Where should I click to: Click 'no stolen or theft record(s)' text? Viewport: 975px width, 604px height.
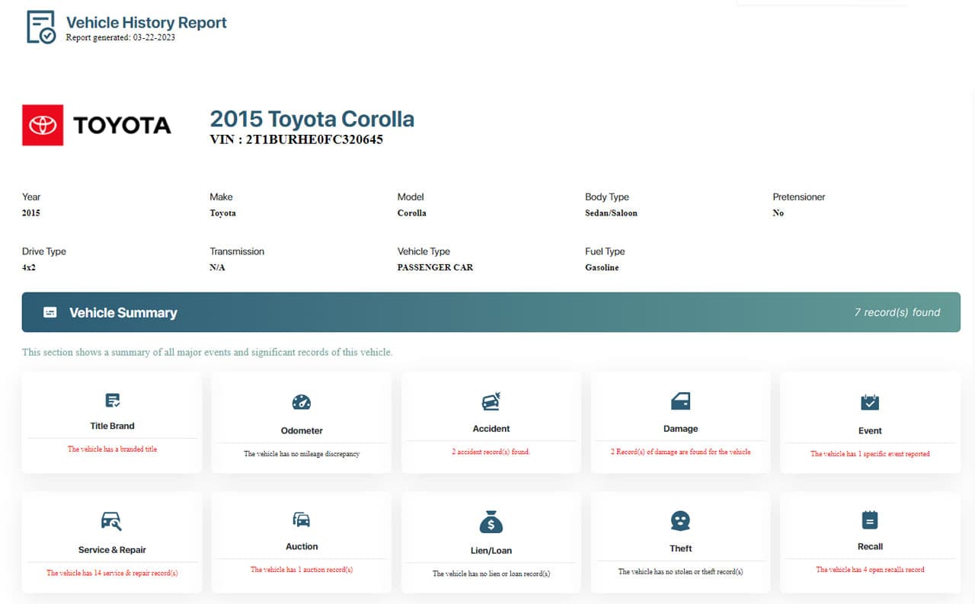701,571
